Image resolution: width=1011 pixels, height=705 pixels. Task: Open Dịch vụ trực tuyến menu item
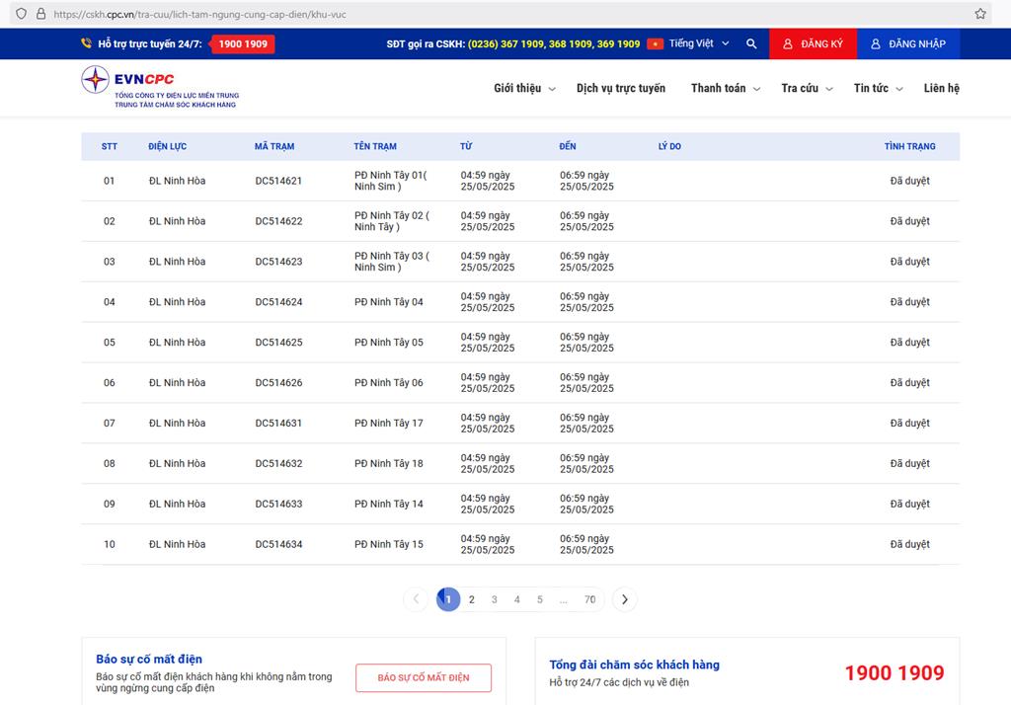pyautogui.click(x=621, y=88)
